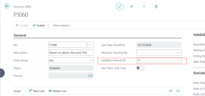Open the Priority value 520 link
This screenshot has height=96, width=205.
point(90,76)
